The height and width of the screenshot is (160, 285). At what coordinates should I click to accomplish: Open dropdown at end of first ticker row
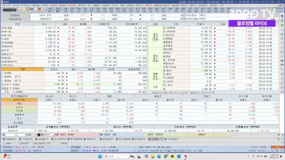(67, 147)
